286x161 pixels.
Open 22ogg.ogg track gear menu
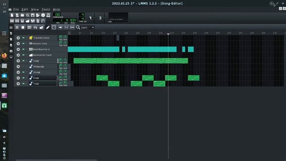pos(18,67)
